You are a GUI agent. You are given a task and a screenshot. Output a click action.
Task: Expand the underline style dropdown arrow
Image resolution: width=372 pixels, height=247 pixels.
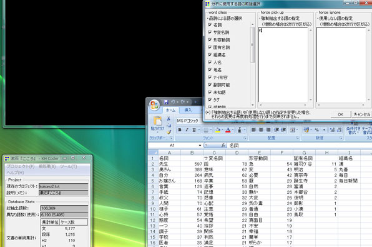(199, 130)
